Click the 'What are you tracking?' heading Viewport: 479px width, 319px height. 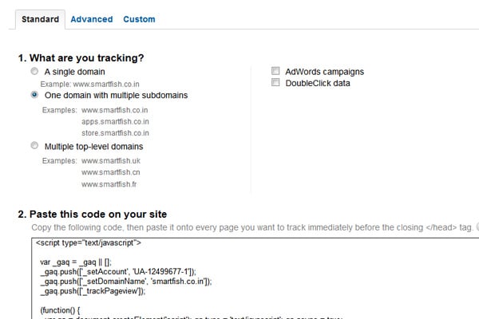[x=81, y=57]
